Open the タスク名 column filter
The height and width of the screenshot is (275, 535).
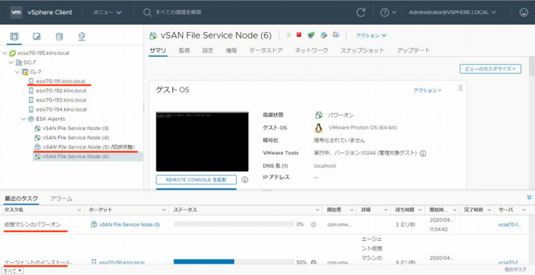tap(79, 210)
